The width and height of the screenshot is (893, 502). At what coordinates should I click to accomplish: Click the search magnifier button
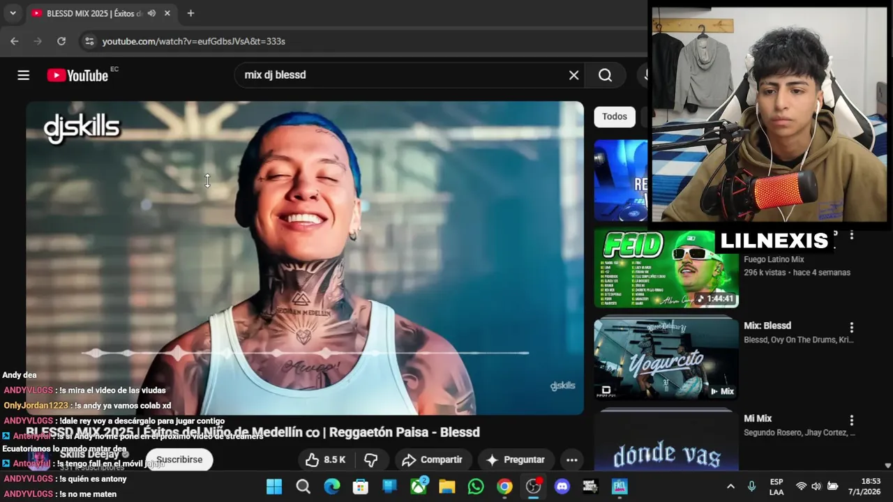click(x=605, y=75)
